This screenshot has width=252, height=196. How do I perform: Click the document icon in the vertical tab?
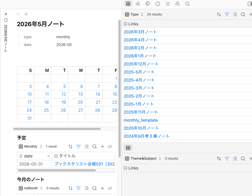[6, 20]
